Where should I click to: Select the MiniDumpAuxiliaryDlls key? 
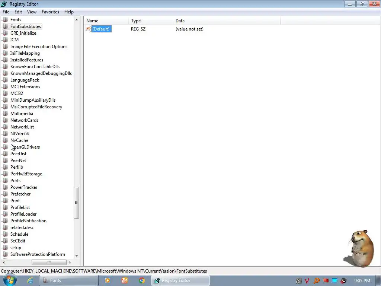pos(33,100)
